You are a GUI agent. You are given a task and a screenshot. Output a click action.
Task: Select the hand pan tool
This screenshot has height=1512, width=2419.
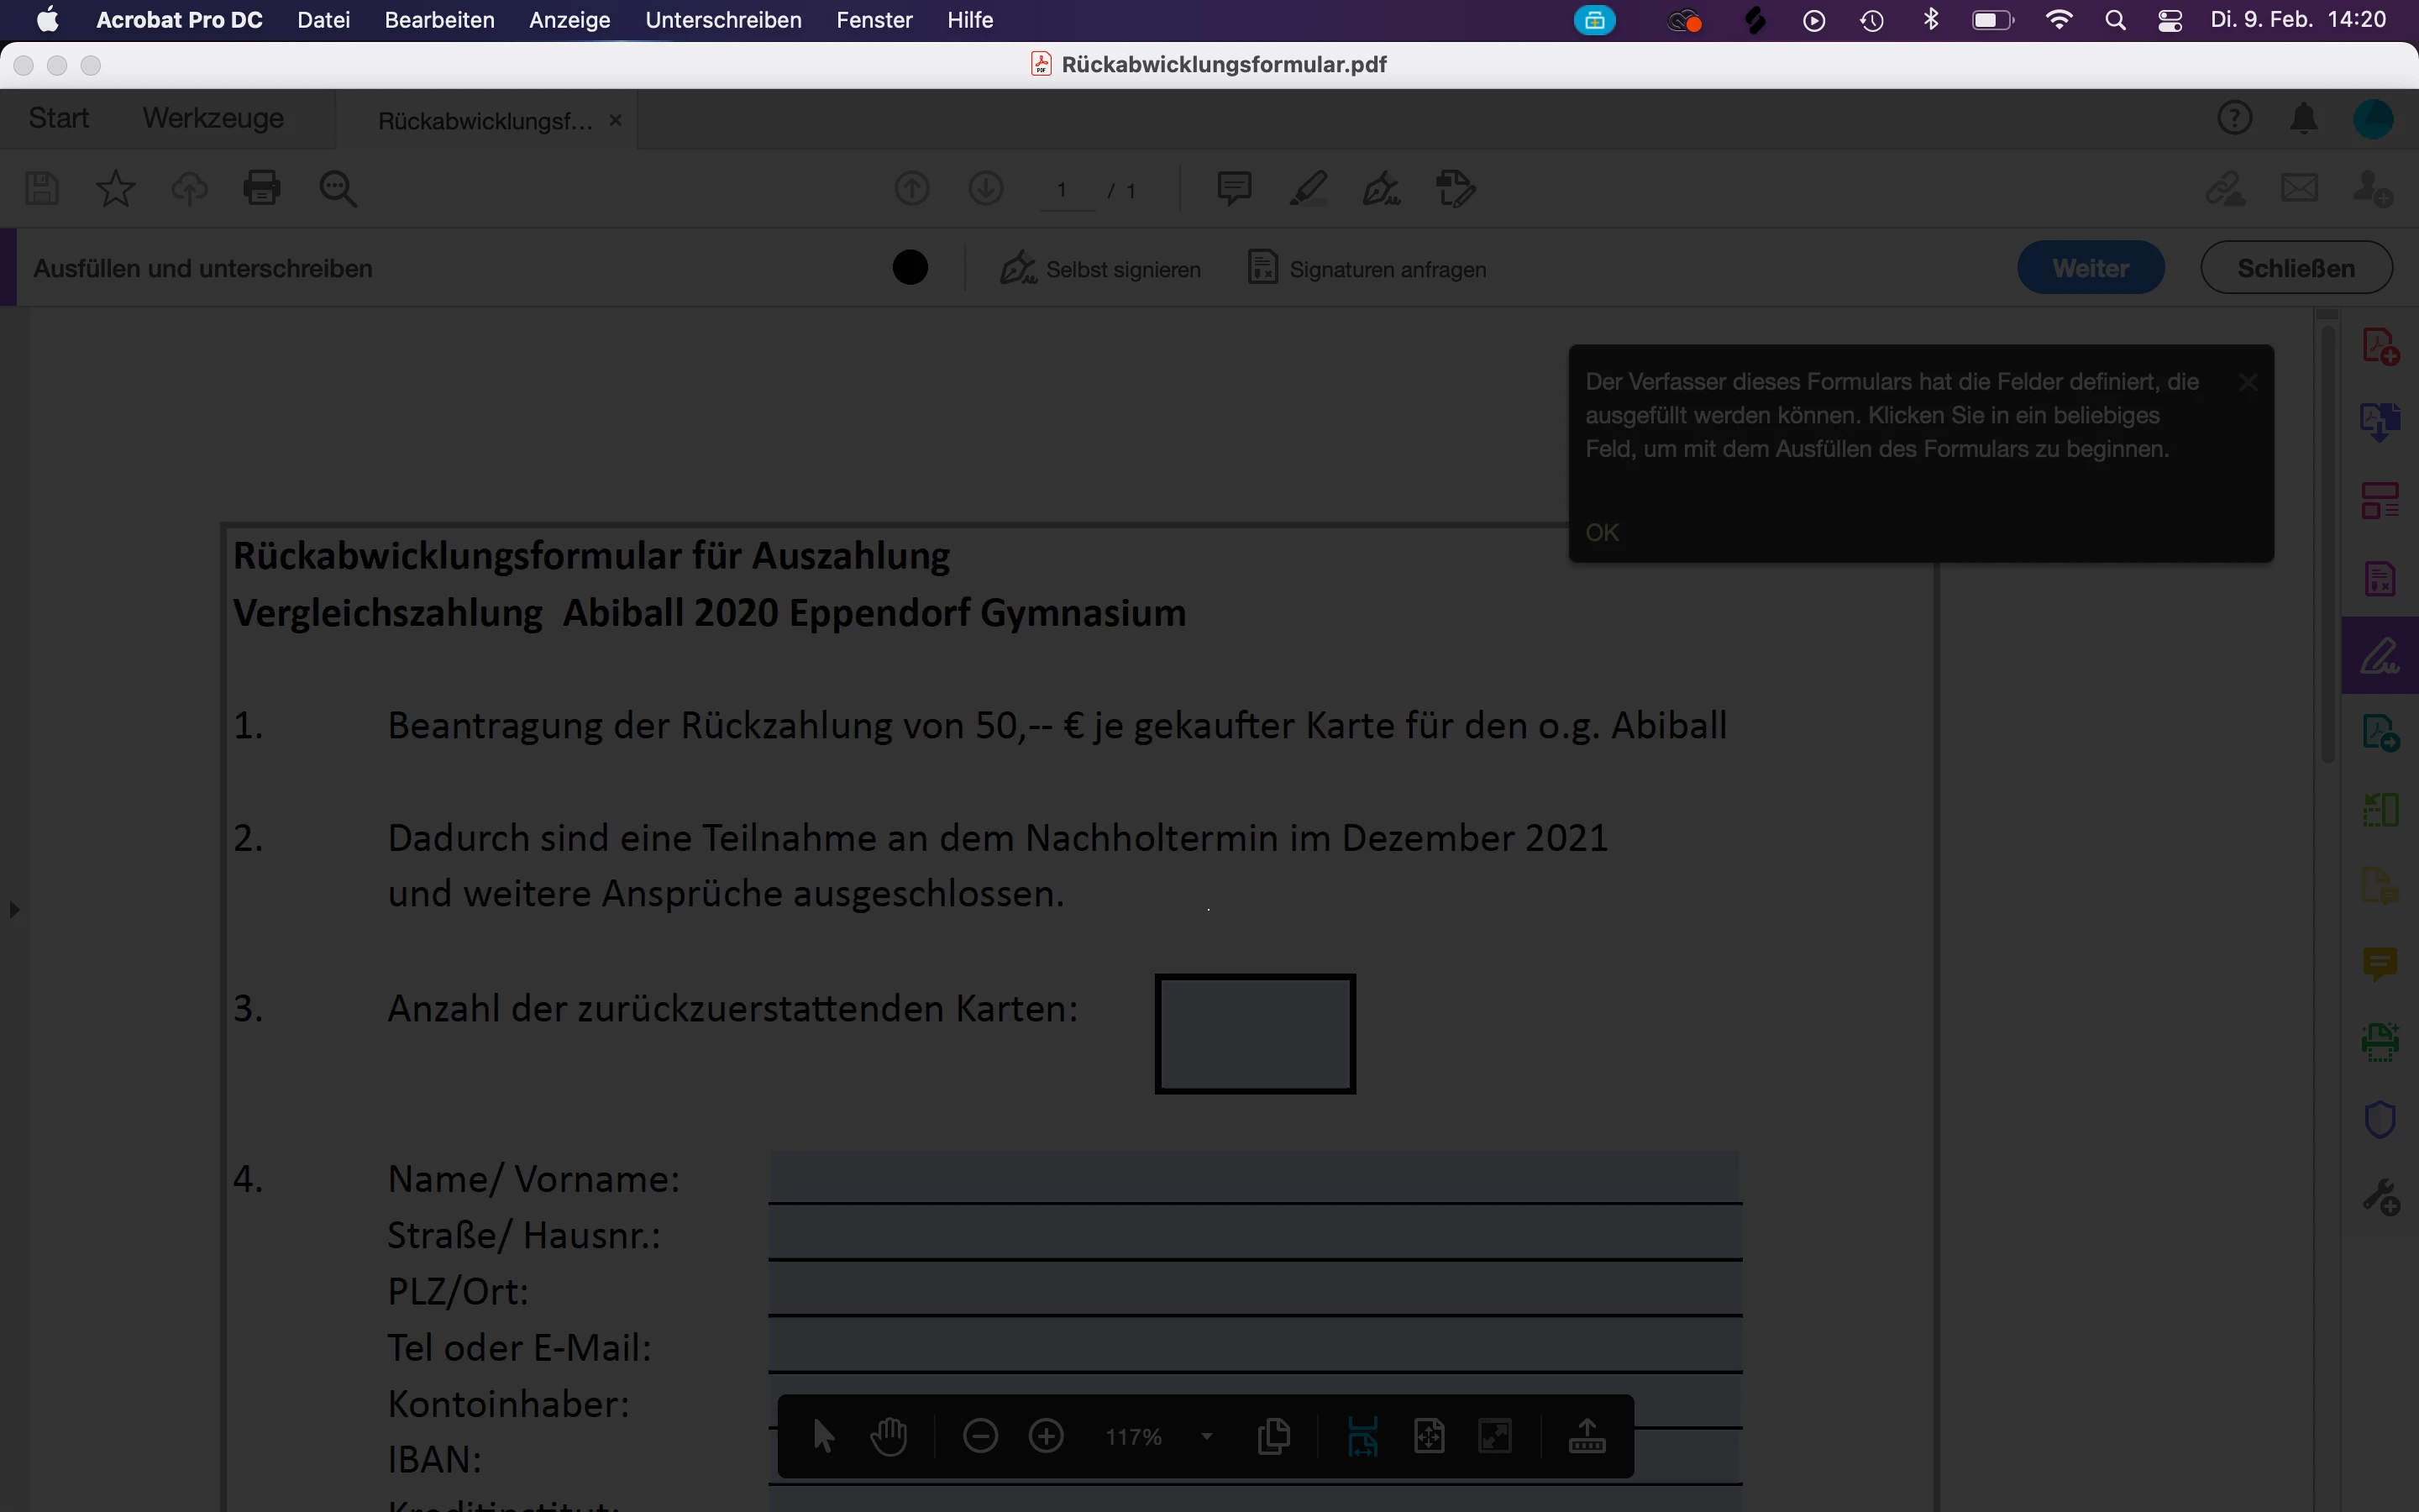click(889, 1437)
